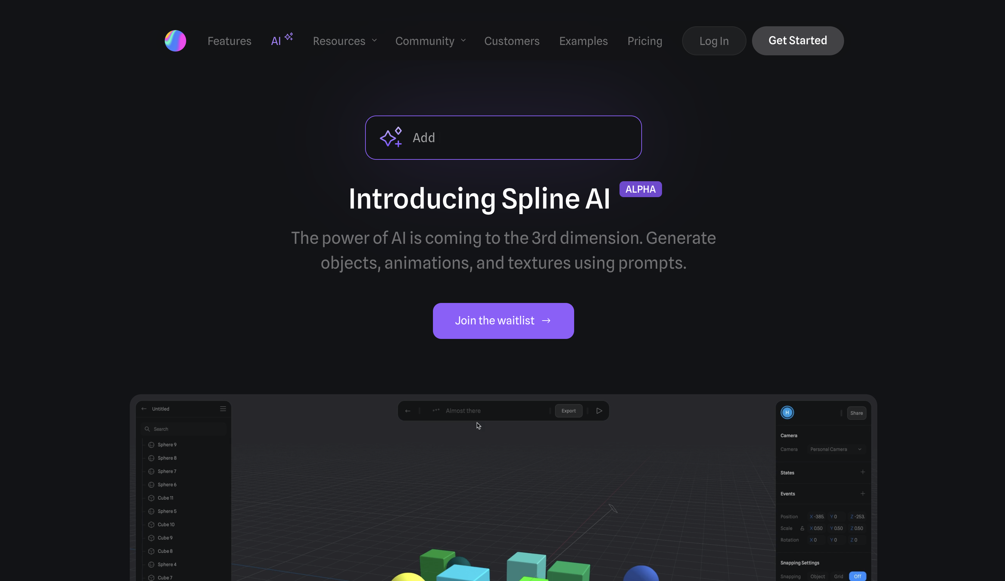This screenshot has width=1005, height=581.
Task: Click Get Started button in navbar
Action: (797, 41)
